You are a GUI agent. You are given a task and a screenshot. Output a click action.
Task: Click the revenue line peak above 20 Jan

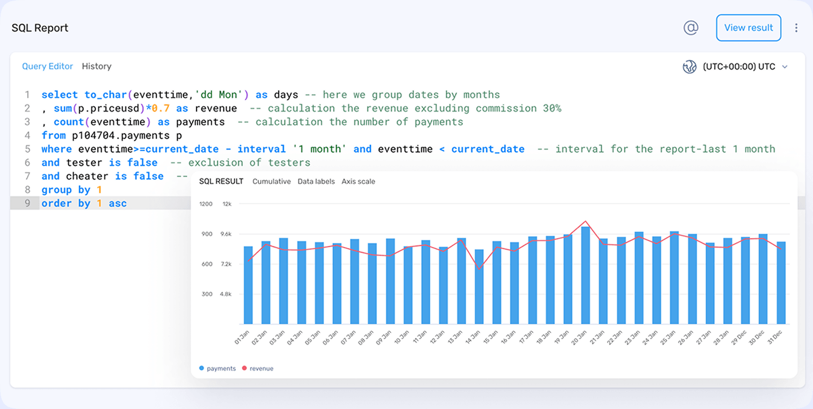(585, 222)
